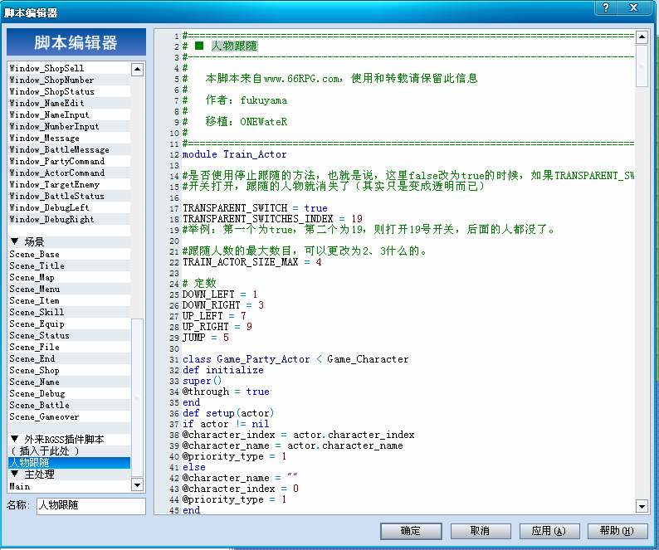Click code line module Train_Actor
659x550 pixels.
click(235, 154)
